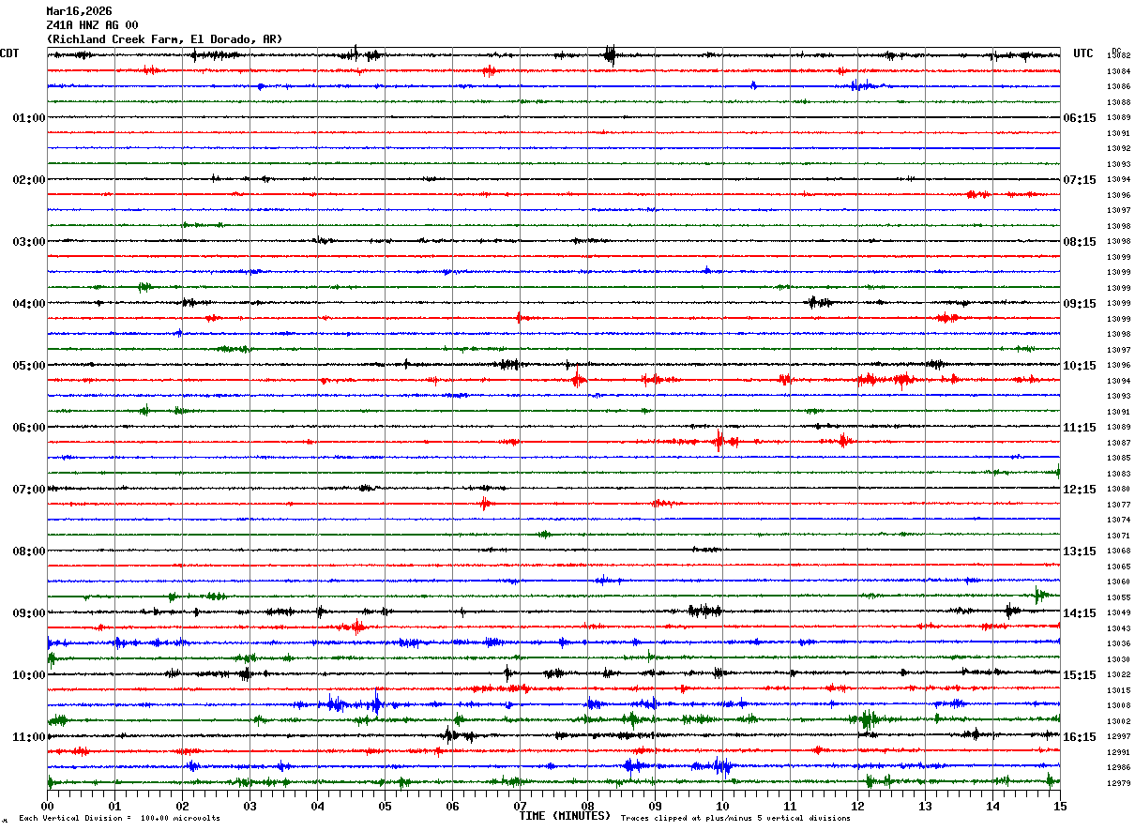Select the 06:00 CDT row label
This screenshot has width=1135, height=831.
(x=29, y=428)
